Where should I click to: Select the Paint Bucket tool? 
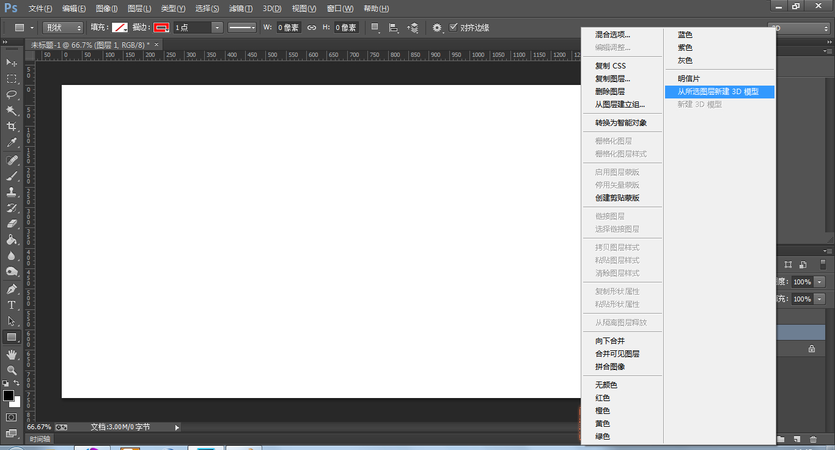(x=12, y=240)
